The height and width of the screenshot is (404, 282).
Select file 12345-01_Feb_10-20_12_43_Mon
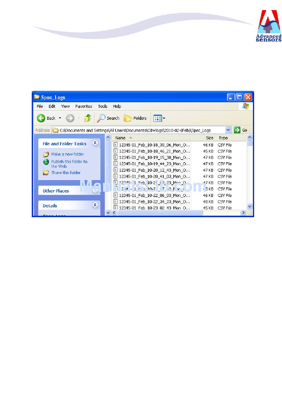coord(154,170)
